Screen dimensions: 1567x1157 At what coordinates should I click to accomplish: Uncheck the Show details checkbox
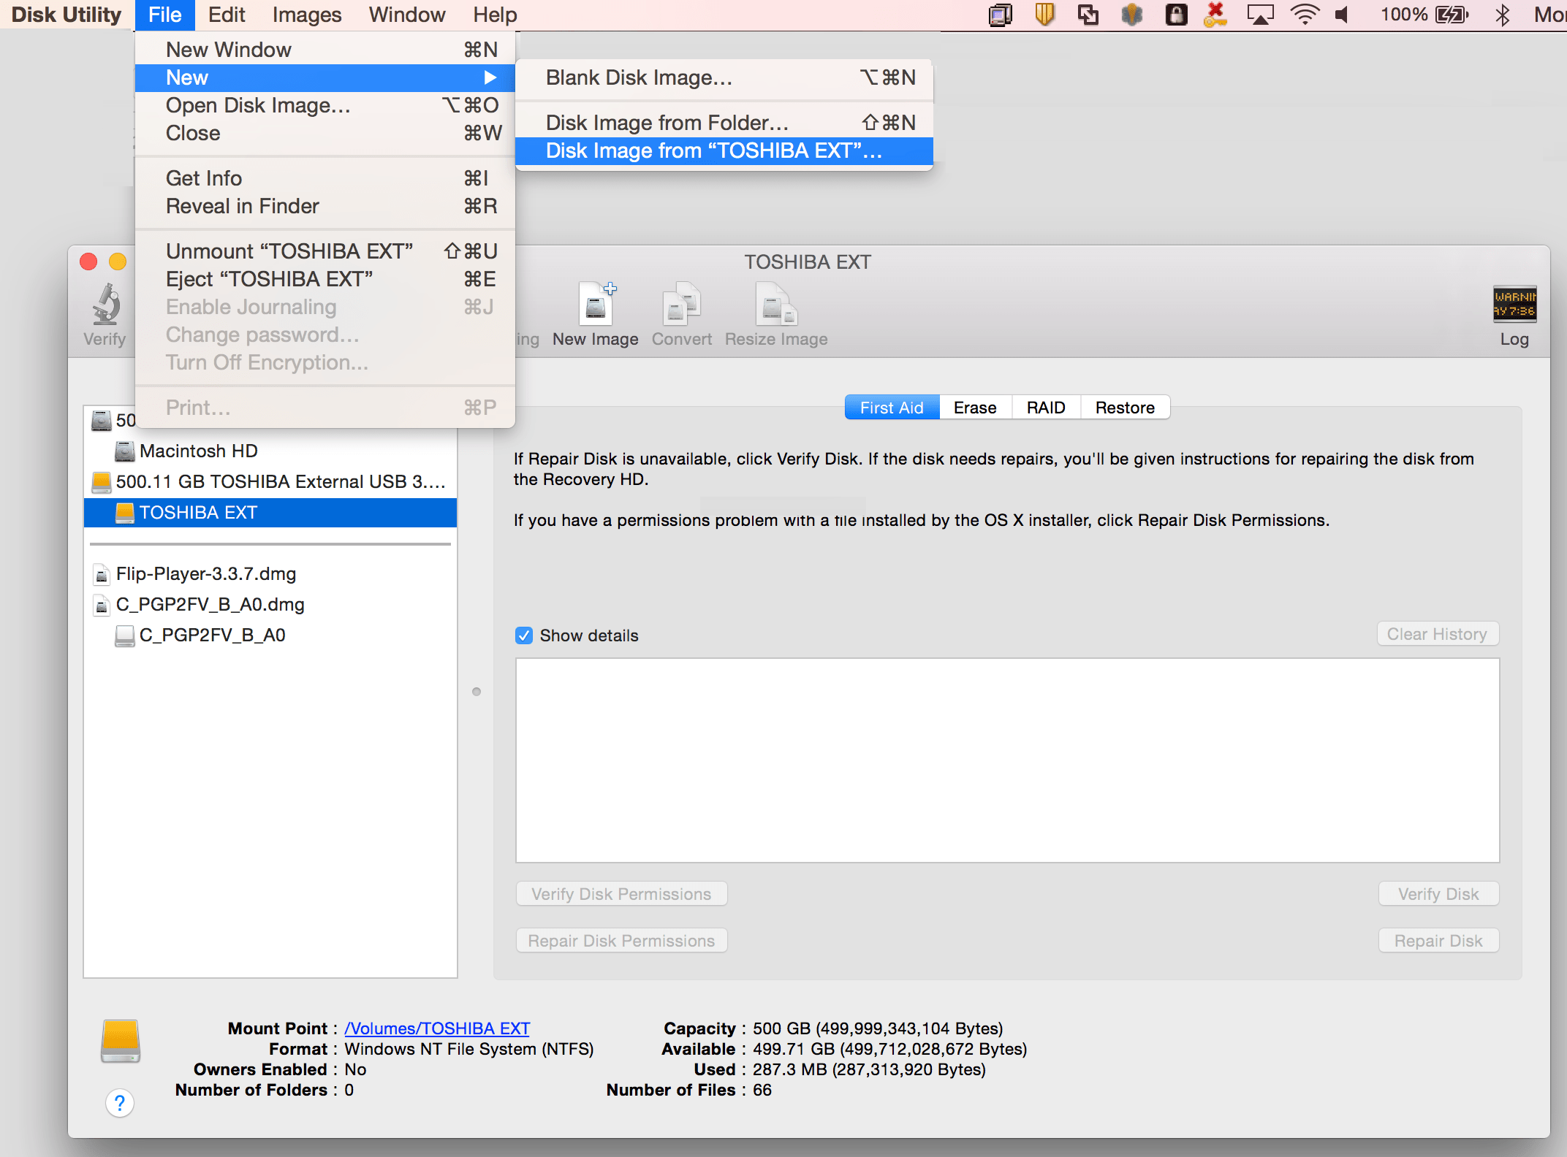[x=524, y=635]
